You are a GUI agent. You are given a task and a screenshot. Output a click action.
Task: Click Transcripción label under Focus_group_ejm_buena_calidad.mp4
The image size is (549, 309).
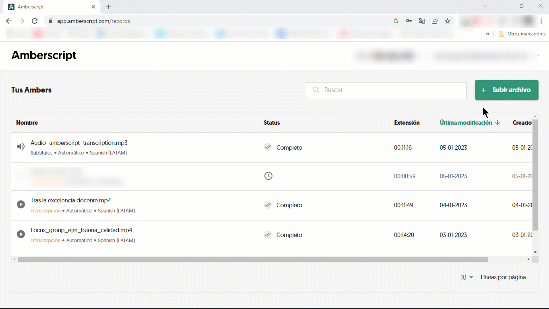click(x=45, y=241)
